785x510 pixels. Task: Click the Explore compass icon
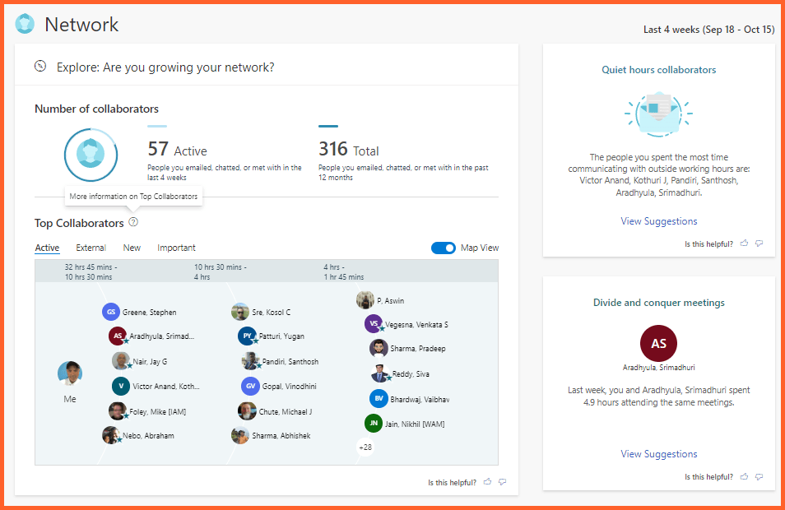coord(40,67)
